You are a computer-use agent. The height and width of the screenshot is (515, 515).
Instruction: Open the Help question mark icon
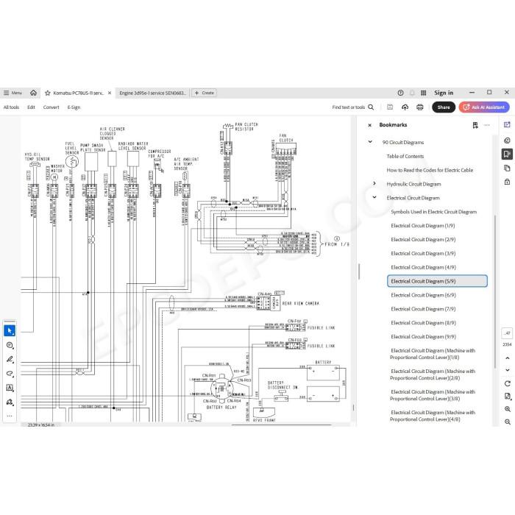400,93
